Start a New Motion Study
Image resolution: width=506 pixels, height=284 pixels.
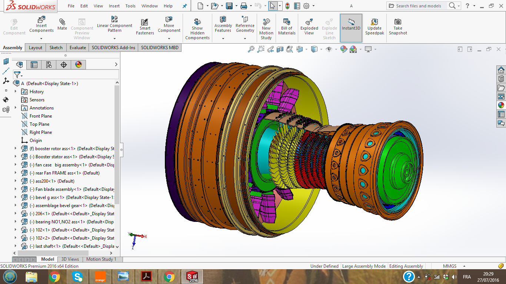266,29
